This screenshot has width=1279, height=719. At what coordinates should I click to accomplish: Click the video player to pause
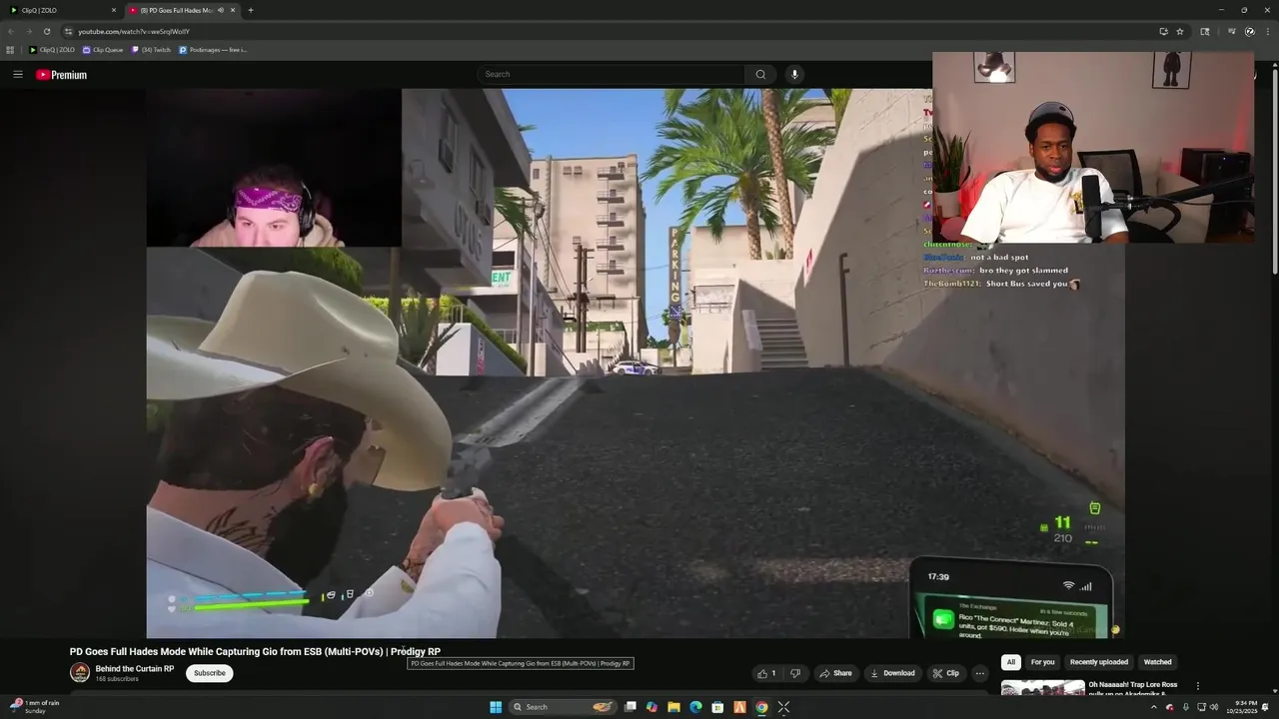click(x=636, y=362)
